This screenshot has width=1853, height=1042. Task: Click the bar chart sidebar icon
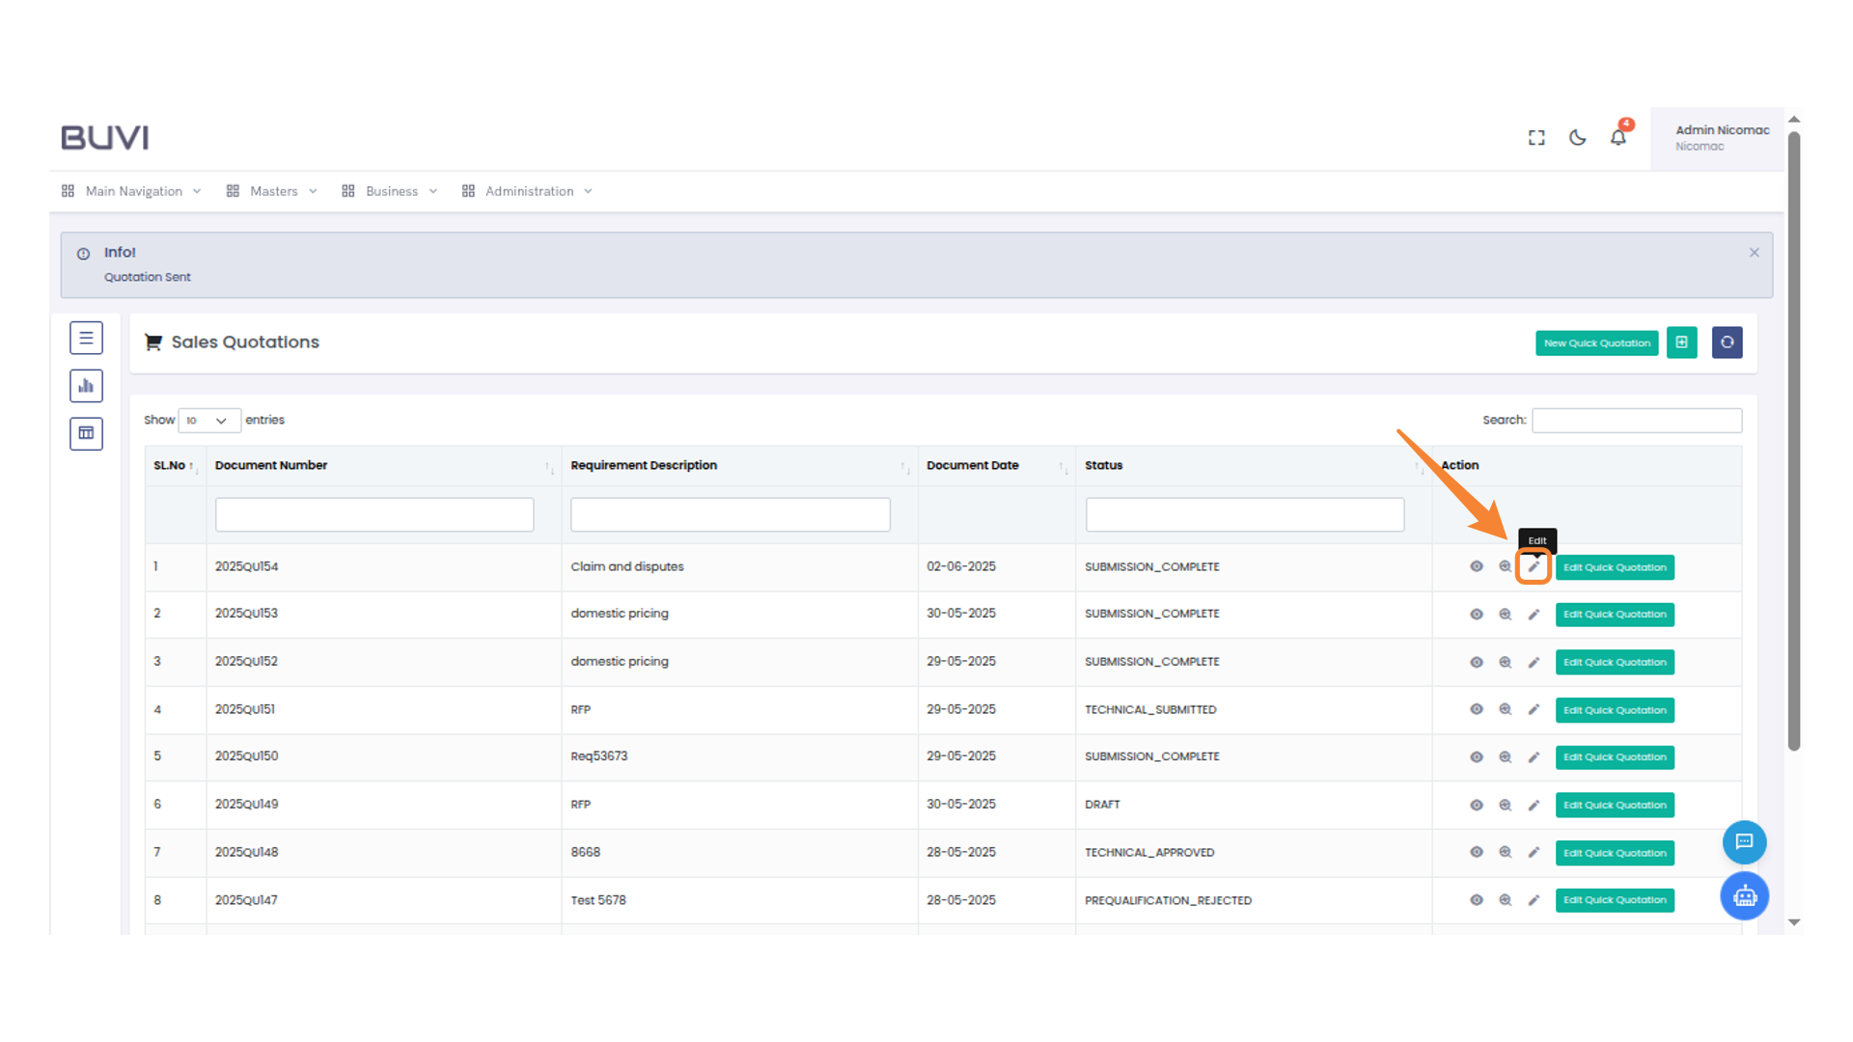pos(86,386)
